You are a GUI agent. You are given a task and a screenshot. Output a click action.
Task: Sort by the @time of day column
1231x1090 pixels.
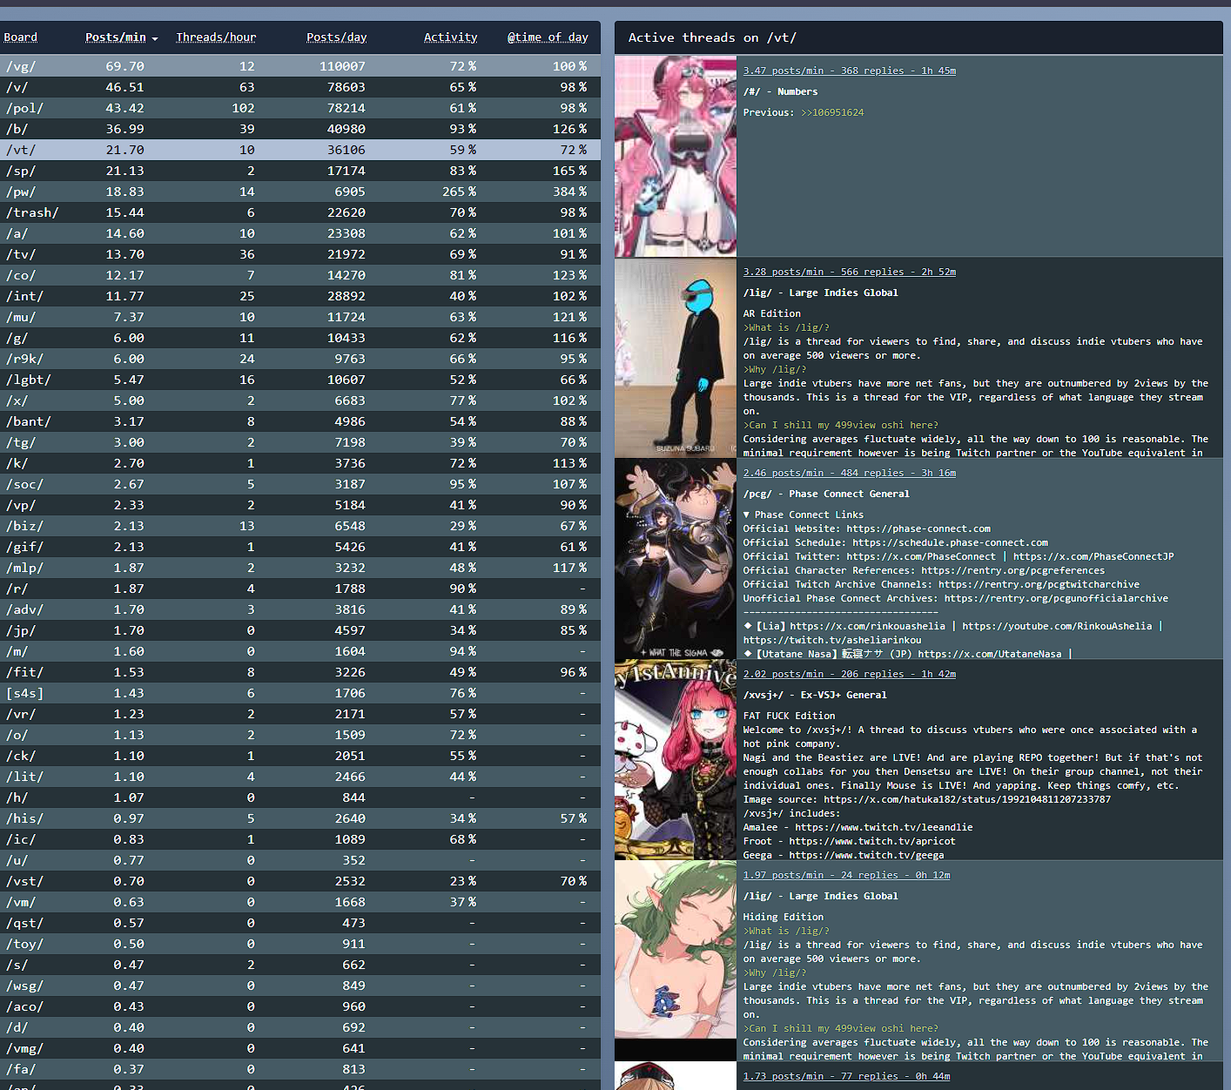(548, 37)
